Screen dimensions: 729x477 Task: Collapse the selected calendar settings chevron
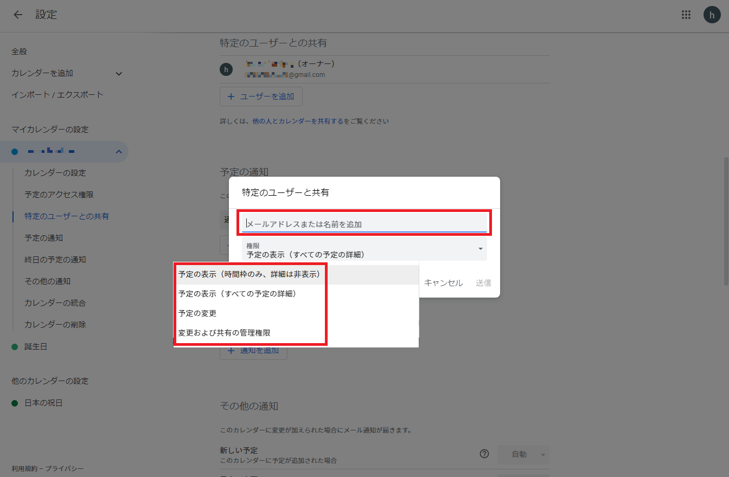tap(119, 152)
